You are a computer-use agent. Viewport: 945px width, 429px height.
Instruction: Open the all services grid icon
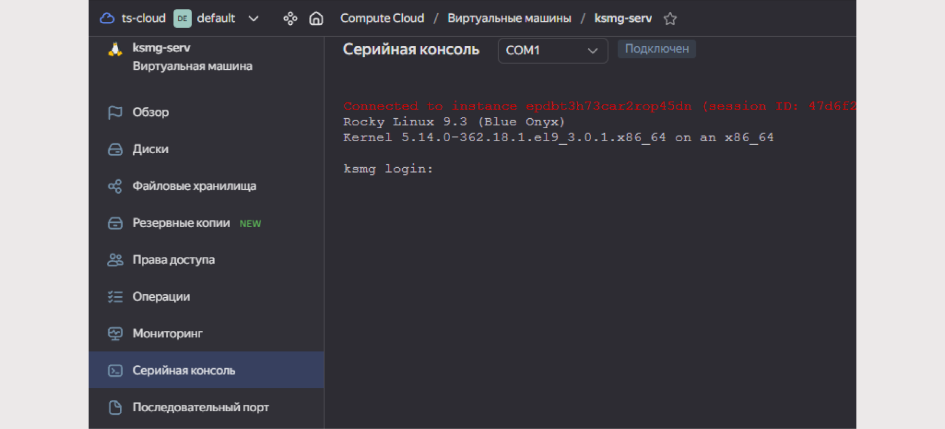290,18
